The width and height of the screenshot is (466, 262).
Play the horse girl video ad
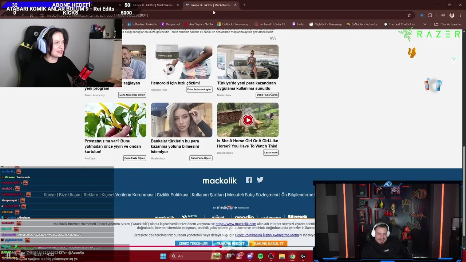(248, 120)
